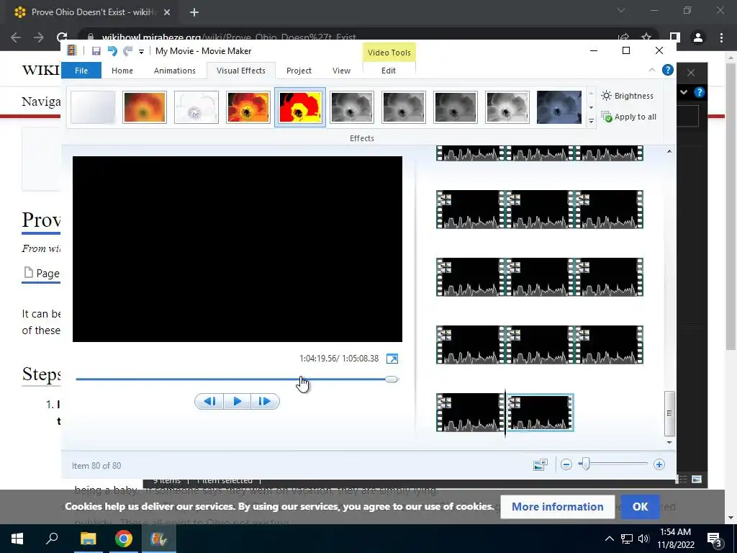Image resolution: width=737 pixels, height=553 pixels.
Task: Click the storyboard scroll up arrow
Action: (669, 151)
